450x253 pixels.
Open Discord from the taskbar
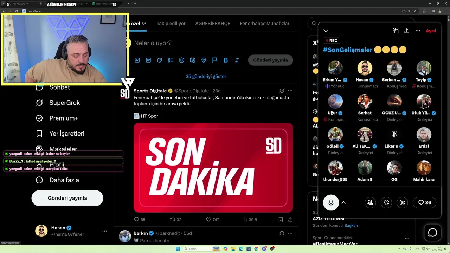(264, 249)
